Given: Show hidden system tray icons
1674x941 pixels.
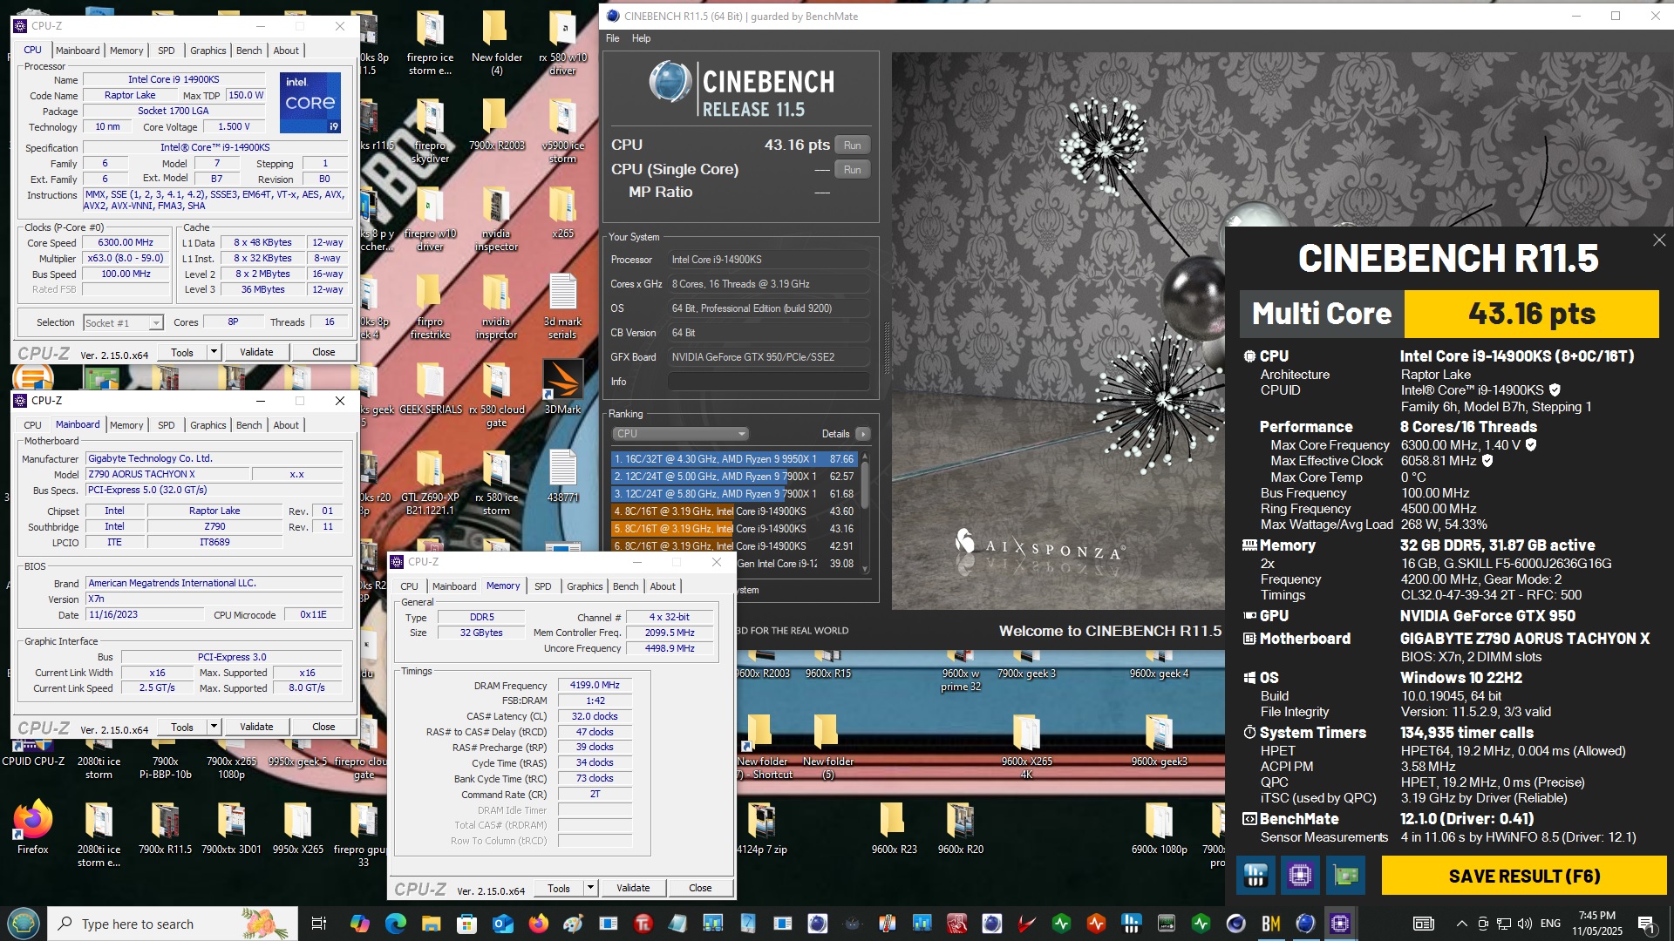Looking at the screenshot, I should pos(1461,924).
